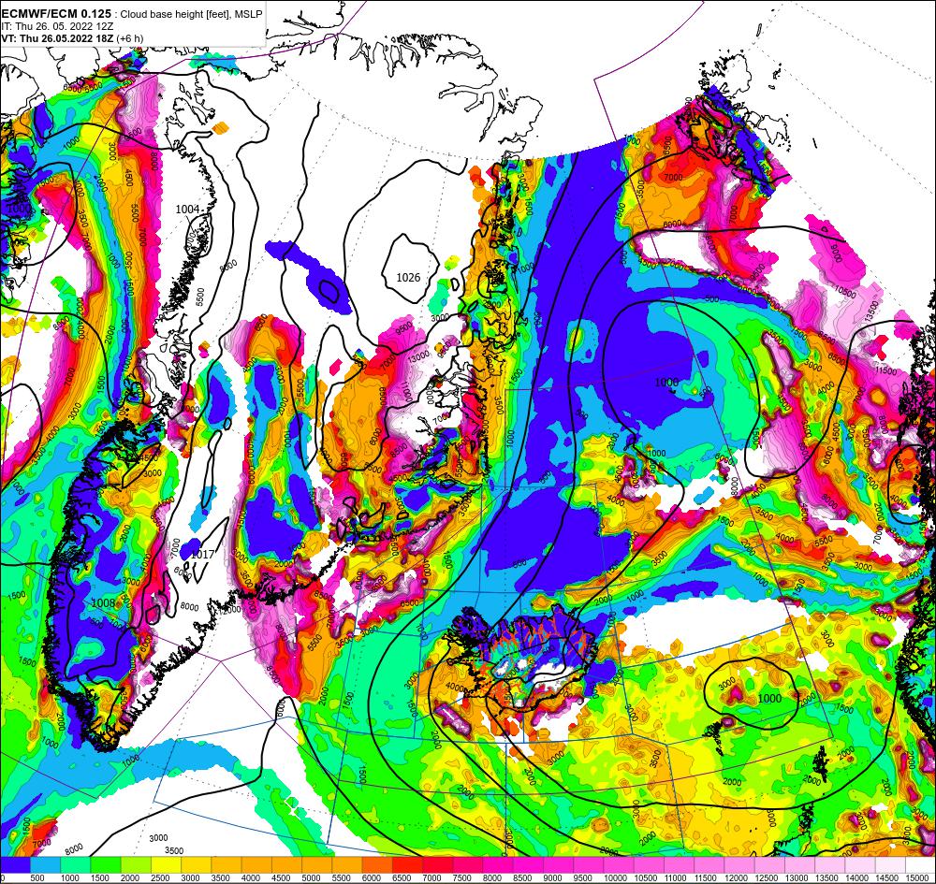Click the 'Cloud base height [feet], MSLP' caption
Image resolution: width=936 pixels, height=884 pixels.
click(x=191, y=14)
